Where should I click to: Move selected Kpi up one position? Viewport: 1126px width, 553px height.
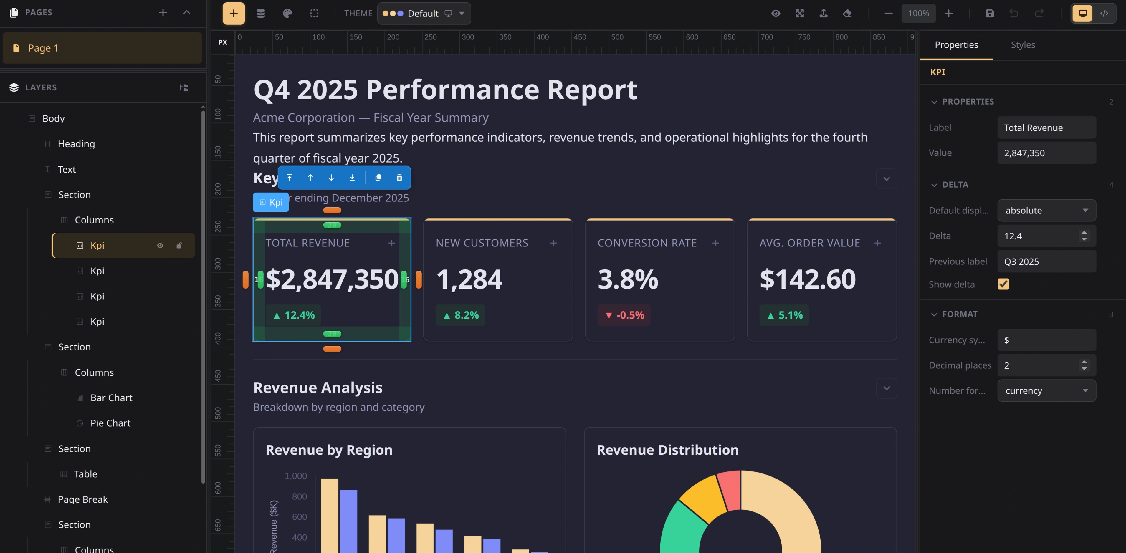pyautogui.click(x=310, y=178)
